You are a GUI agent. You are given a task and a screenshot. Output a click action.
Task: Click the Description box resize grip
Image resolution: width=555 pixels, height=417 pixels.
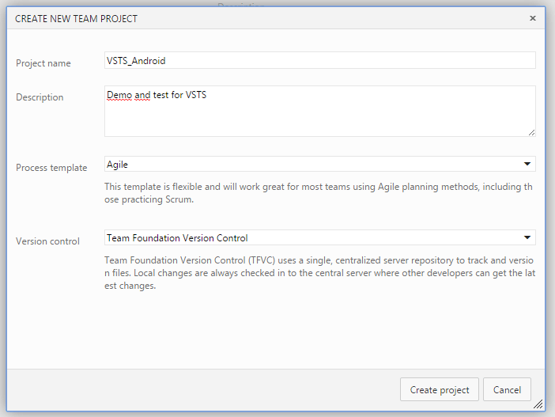point(531,132)
